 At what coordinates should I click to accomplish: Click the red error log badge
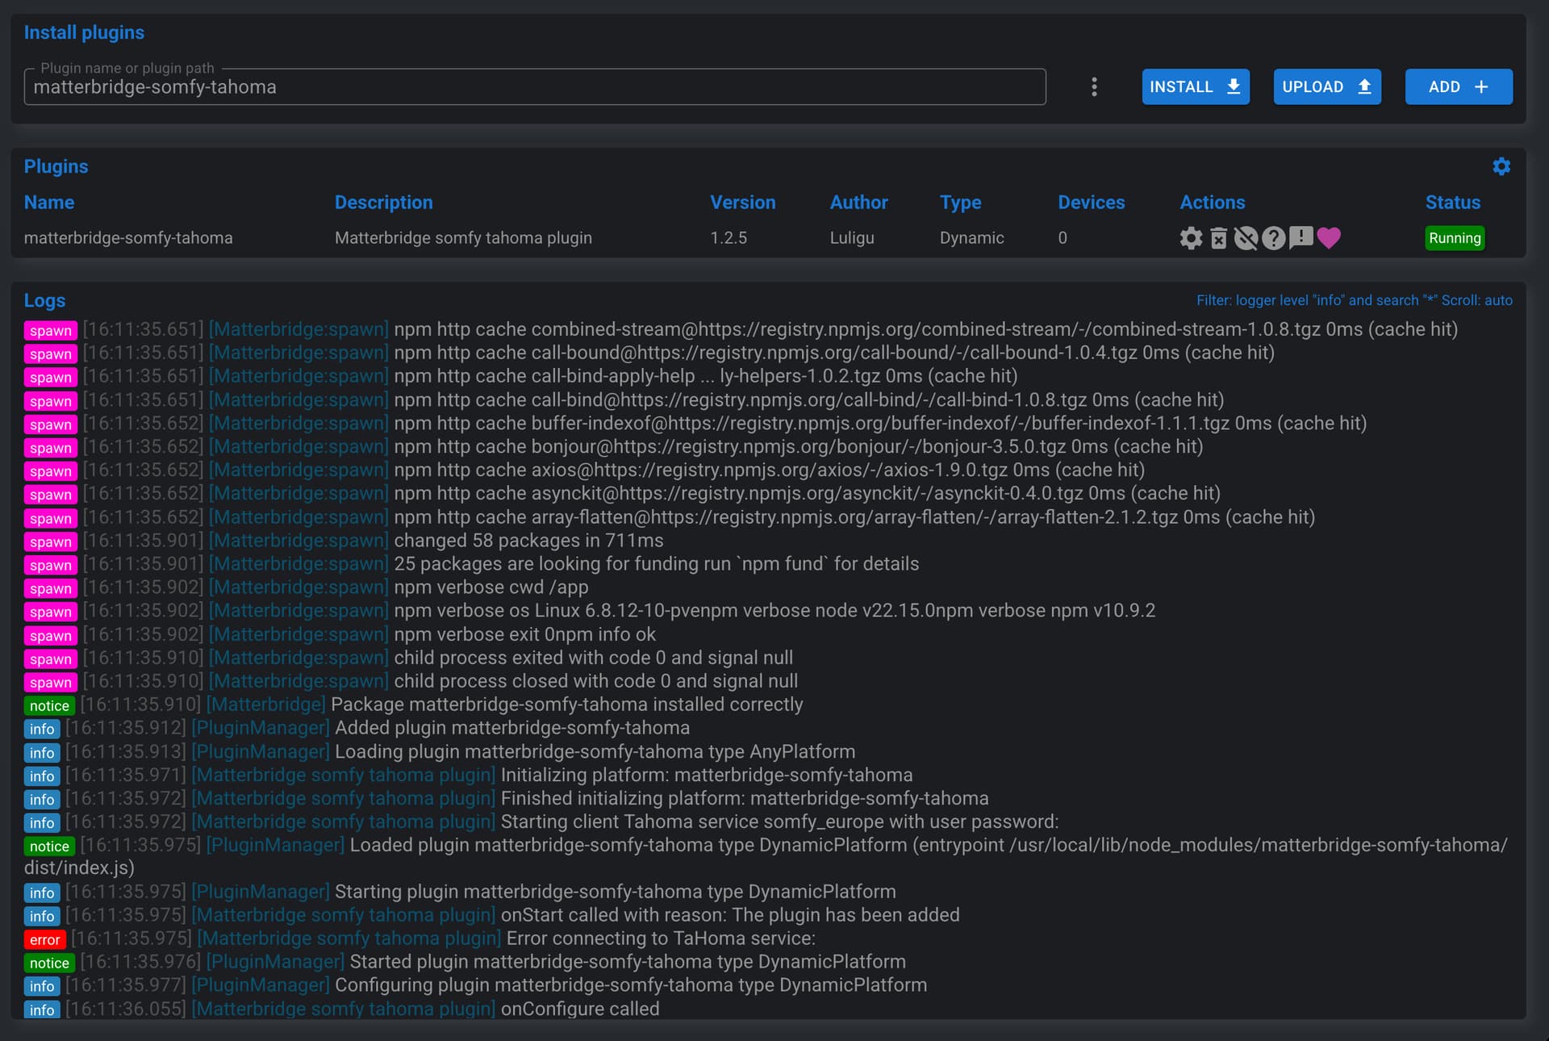(x=44, y=939)
